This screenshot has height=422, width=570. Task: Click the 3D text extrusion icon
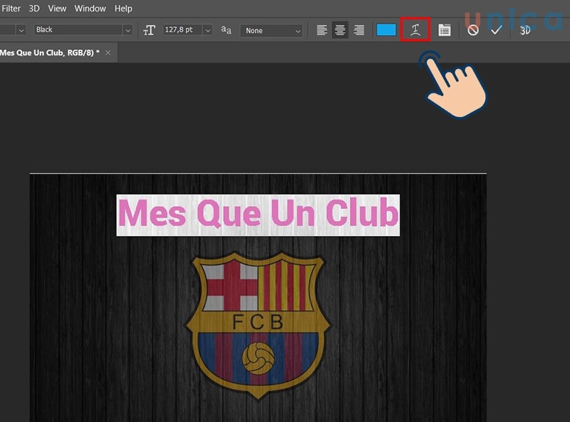[526, 31]
